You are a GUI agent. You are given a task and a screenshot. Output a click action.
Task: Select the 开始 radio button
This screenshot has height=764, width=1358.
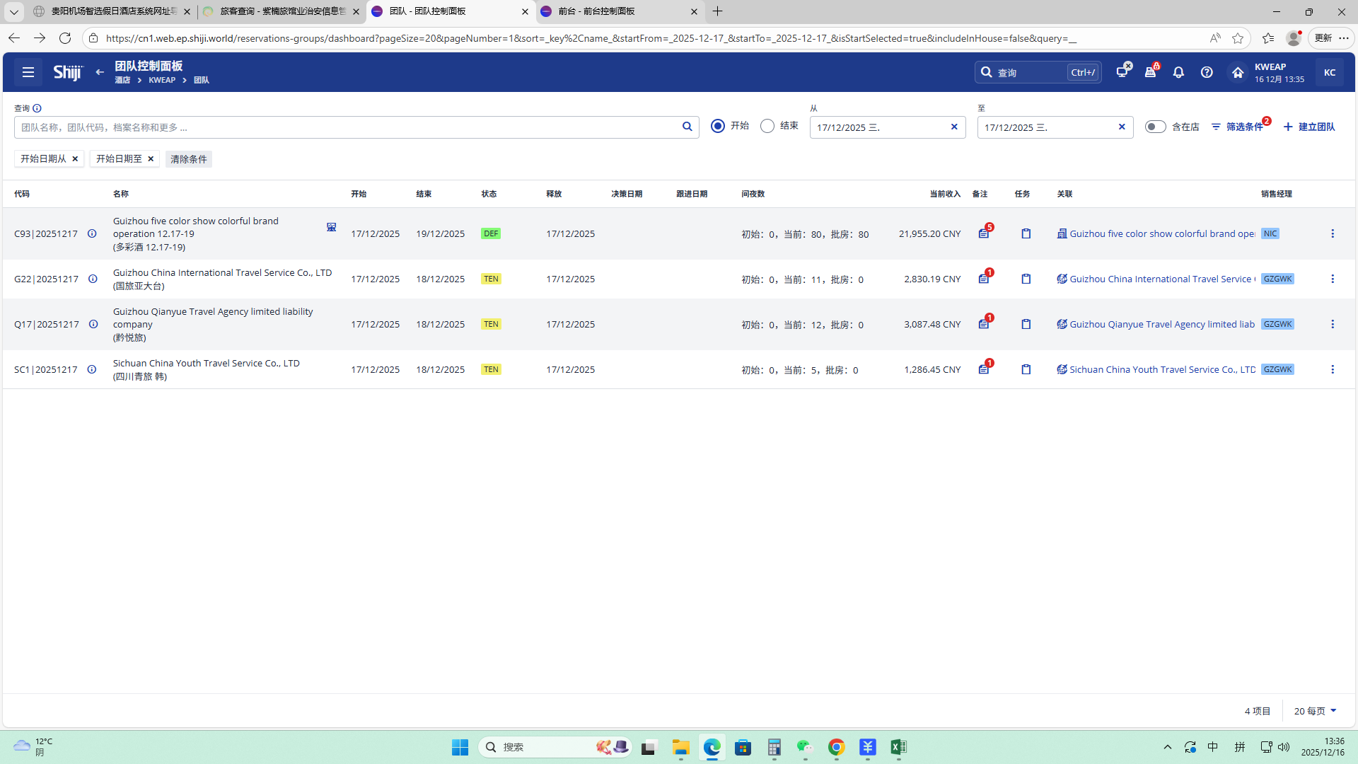tap(718, 126)
